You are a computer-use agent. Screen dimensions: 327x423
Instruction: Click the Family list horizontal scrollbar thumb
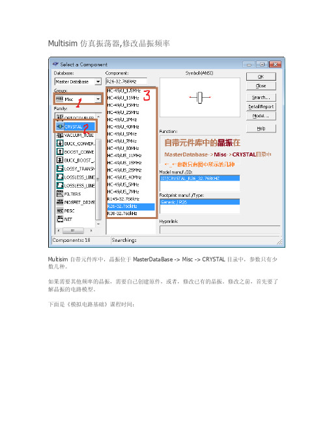(x=73, y=231)
